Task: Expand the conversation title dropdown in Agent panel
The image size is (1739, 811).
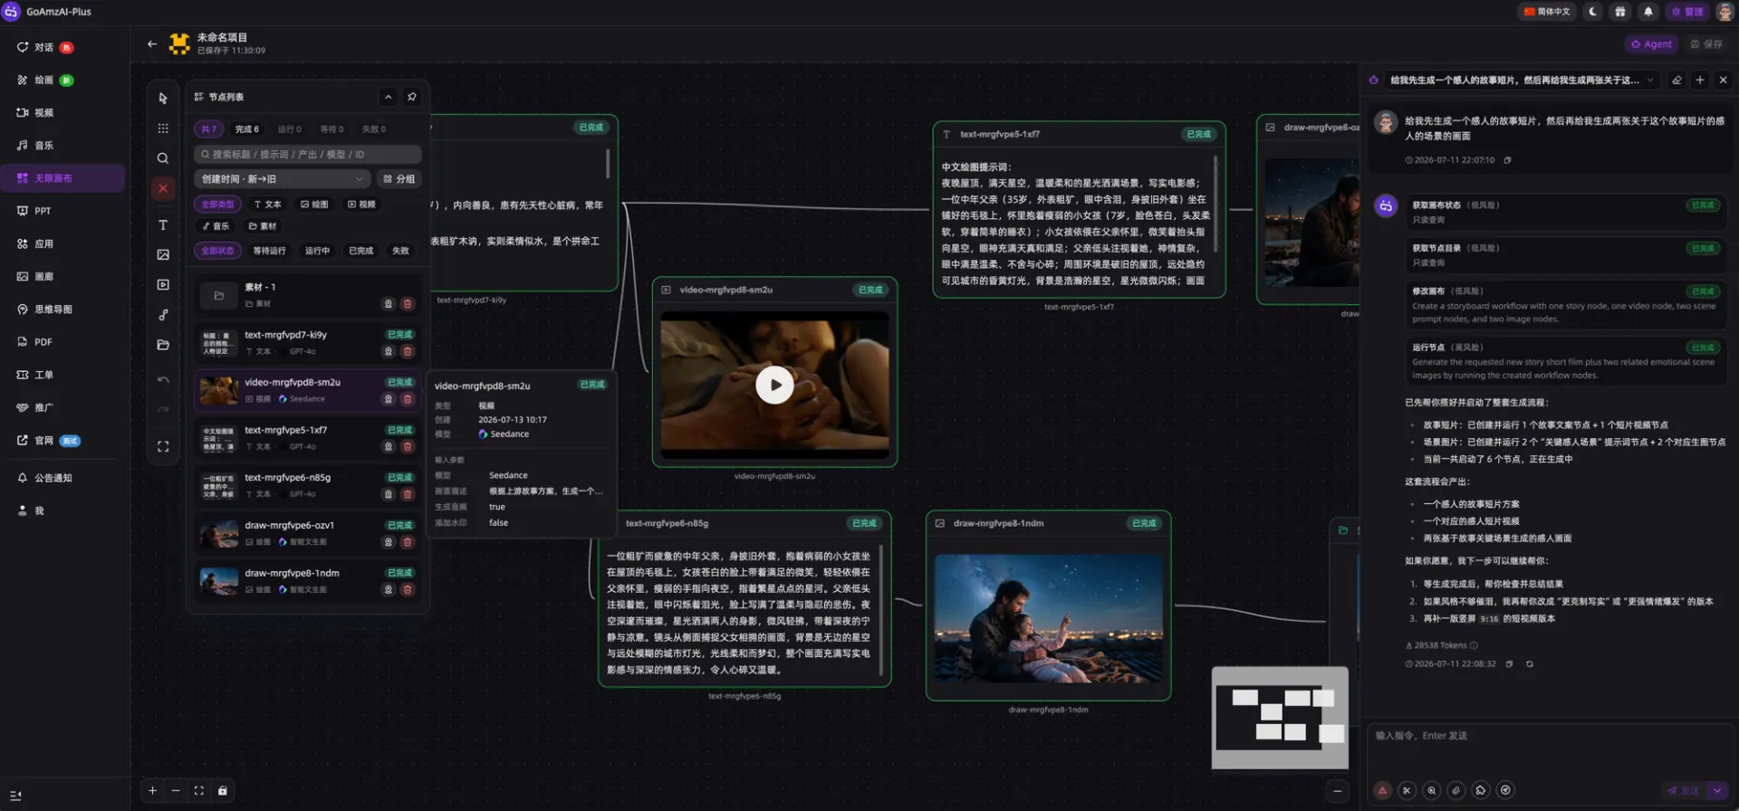Action: [1650, 80]
